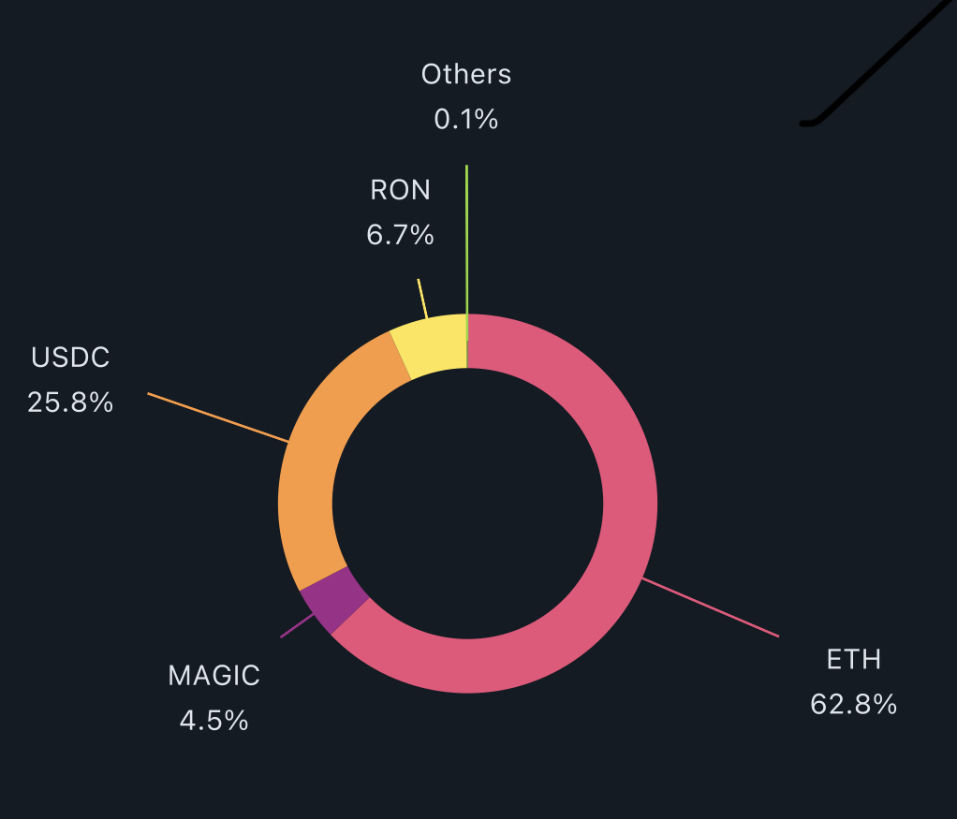Click the pink ETH leader line
Screen dimensions: 957x819
(x=712, y=608)
